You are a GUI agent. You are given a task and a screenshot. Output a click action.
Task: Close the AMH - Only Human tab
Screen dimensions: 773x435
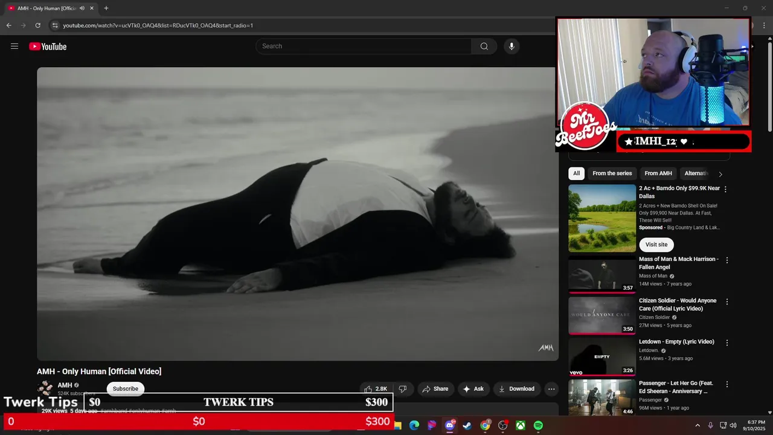pyautogui.click(x=92, y=8)
